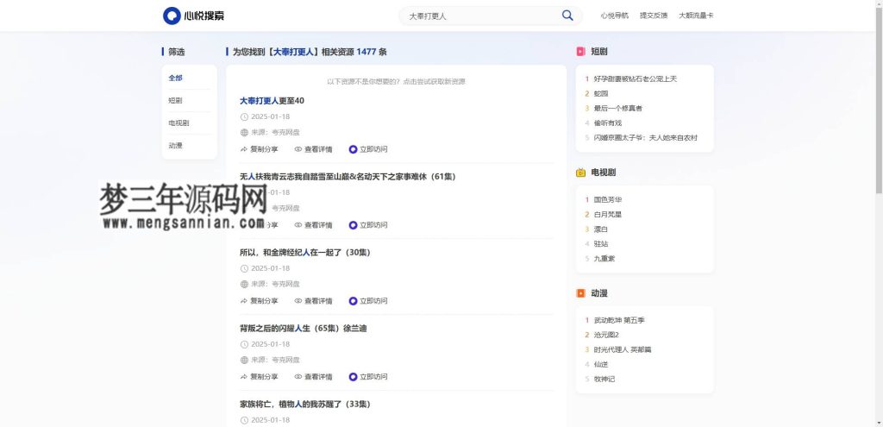View details of 金牌经纪人 result
The image size is (883, 427).
point(318,301)
